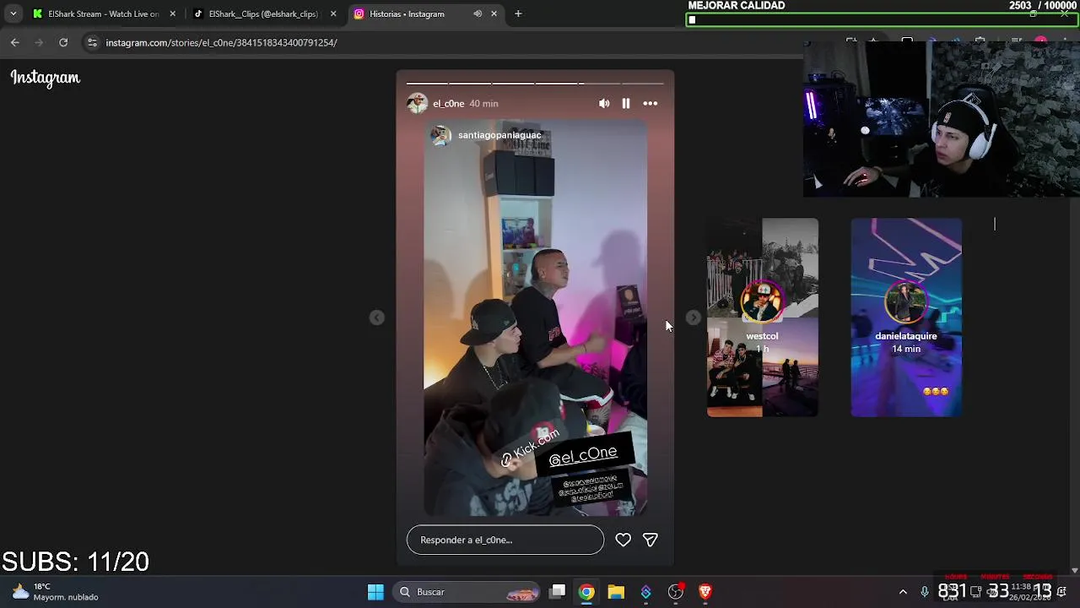Switch to ElShark Stream Kick tab
1080x608 pixels.
(104, 14)
